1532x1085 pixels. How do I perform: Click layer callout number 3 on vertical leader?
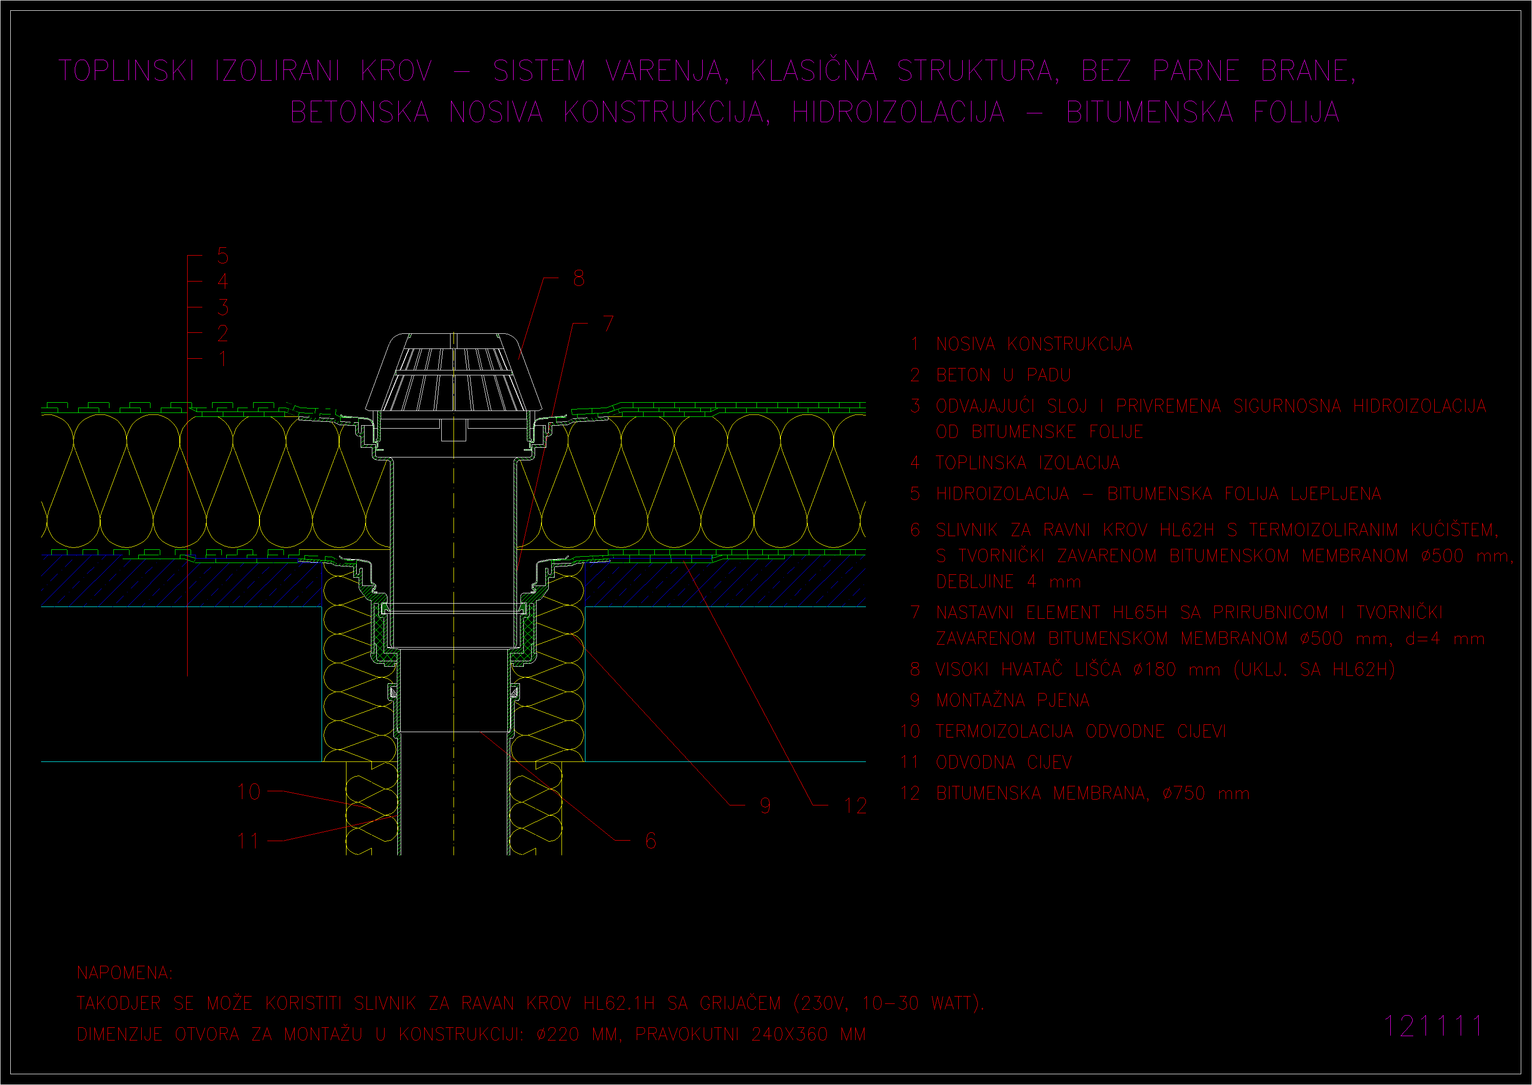(x=222, y=307)
